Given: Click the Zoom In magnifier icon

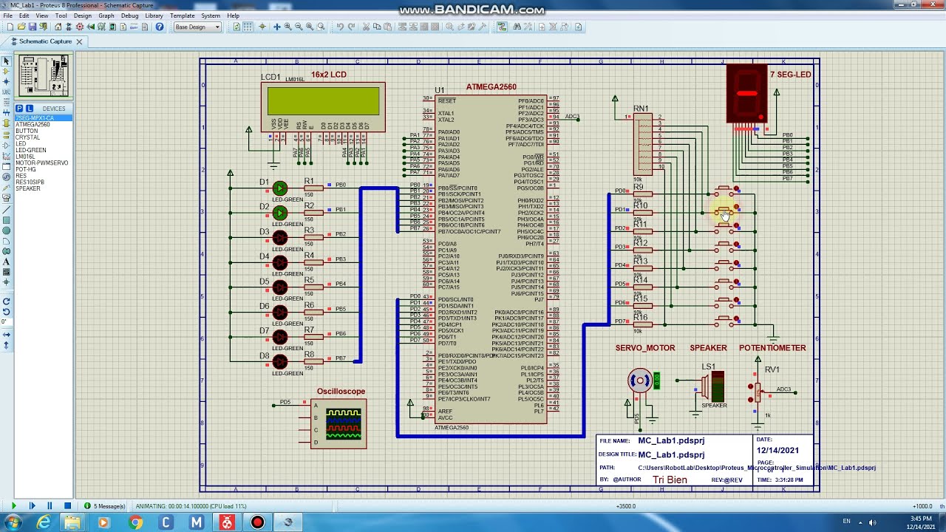Looking at the screenshot, I should tap(288, 27).
